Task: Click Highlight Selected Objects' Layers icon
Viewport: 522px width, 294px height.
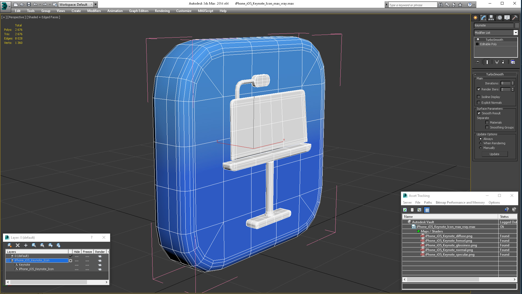Action: pyautogui.click(x=42, y=245)
